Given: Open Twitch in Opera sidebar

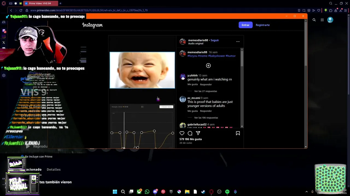Looking at the screenshot, I should click(4, 31).
